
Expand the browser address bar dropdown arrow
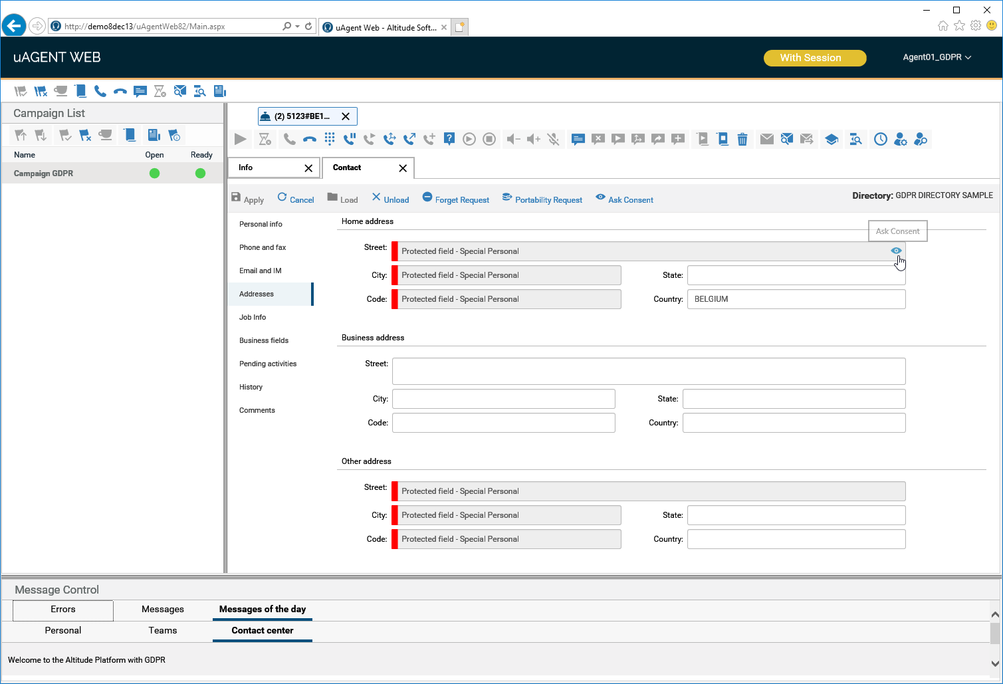coord(296,27)
